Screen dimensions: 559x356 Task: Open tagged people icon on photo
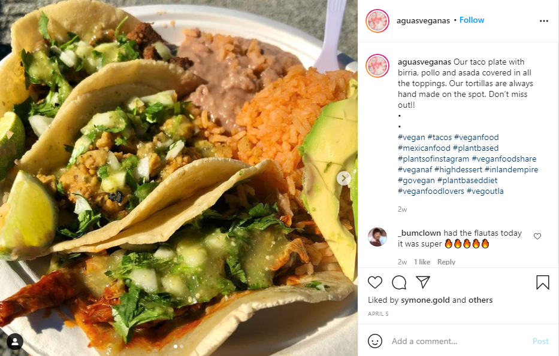coord(14,342)
